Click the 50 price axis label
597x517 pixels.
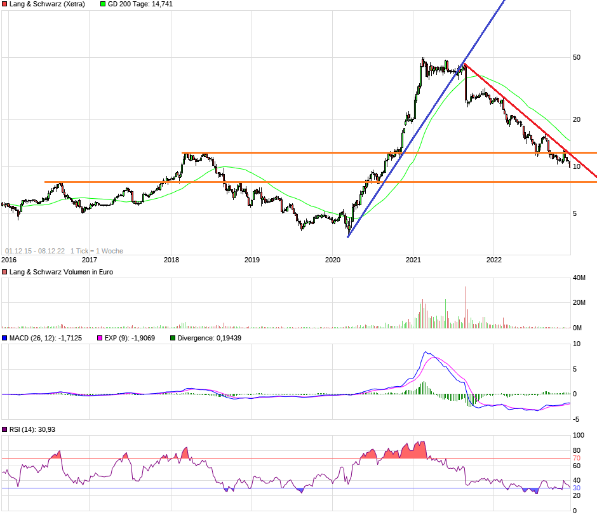577,57
